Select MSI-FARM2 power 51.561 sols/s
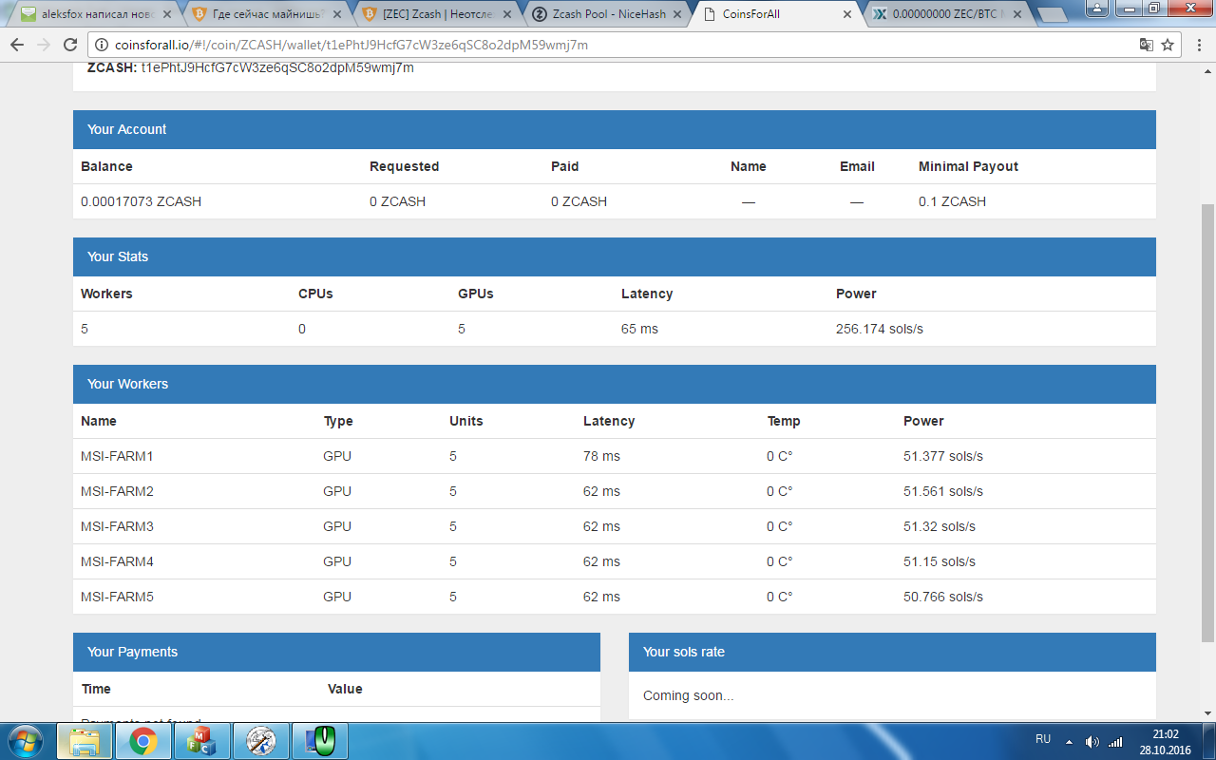Screen dimensions: 1216x760 pos(943,491)
